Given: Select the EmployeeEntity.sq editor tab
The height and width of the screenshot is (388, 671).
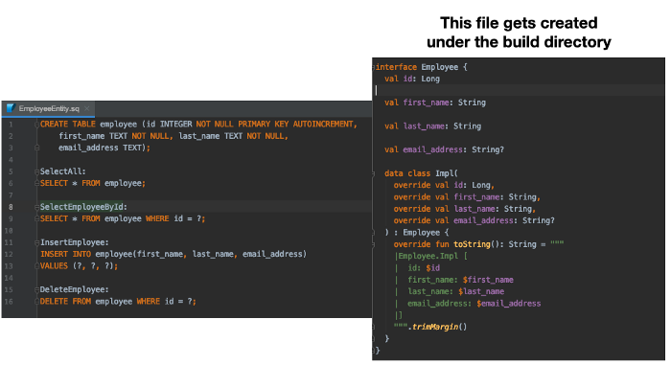Looking at the screenshot, I should tap(48, 108).
